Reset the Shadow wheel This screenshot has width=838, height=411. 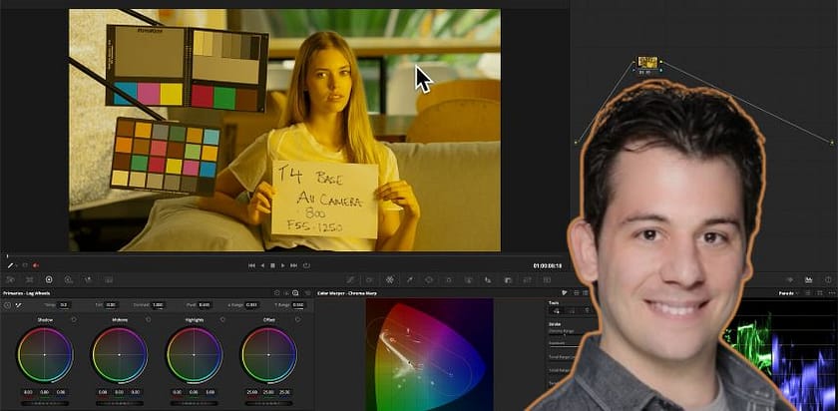coord(74,319)
